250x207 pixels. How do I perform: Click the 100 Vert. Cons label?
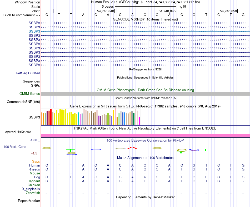click(x=15, y=147)
